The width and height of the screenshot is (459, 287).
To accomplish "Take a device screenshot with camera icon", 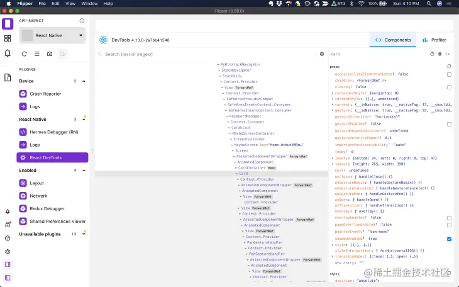I will point(50,54).
